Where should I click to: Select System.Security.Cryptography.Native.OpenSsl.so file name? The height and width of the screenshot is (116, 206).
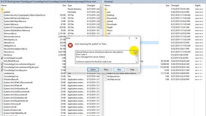click(x=24, y=15)
